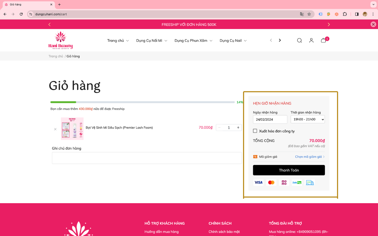Screen dimensions: 378x236
Task: Click the 430.000₫ freeship remaining amount
Action: [x=86, y=109]
